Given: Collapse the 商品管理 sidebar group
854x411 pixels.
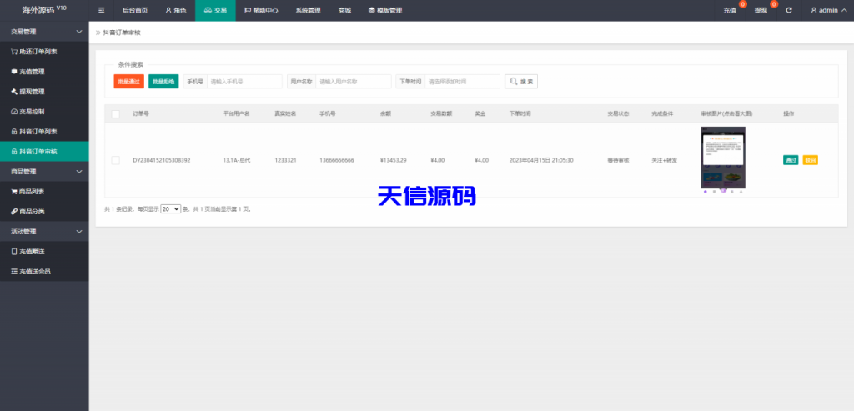Looking at the screenshot, I should [44, 172].
